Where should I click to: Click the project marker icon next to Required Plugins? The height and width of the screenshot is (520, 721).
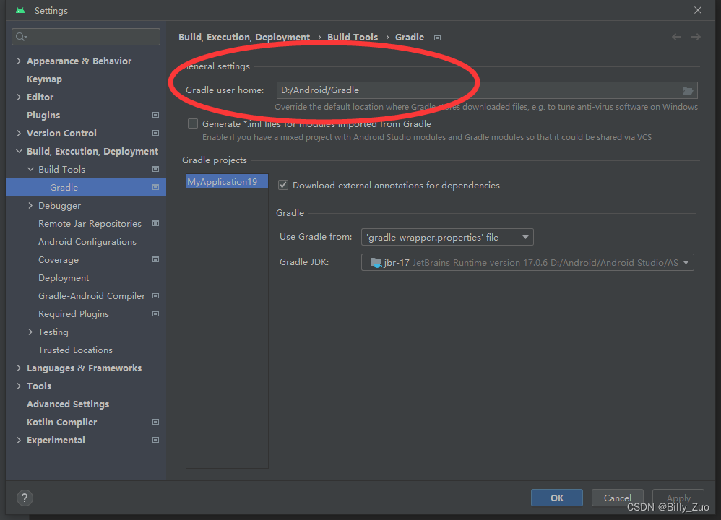click(155, 313)
